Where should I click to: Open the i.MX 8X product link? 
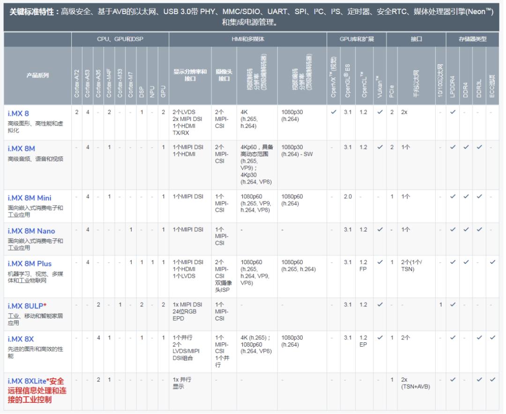tap(21, 339)
